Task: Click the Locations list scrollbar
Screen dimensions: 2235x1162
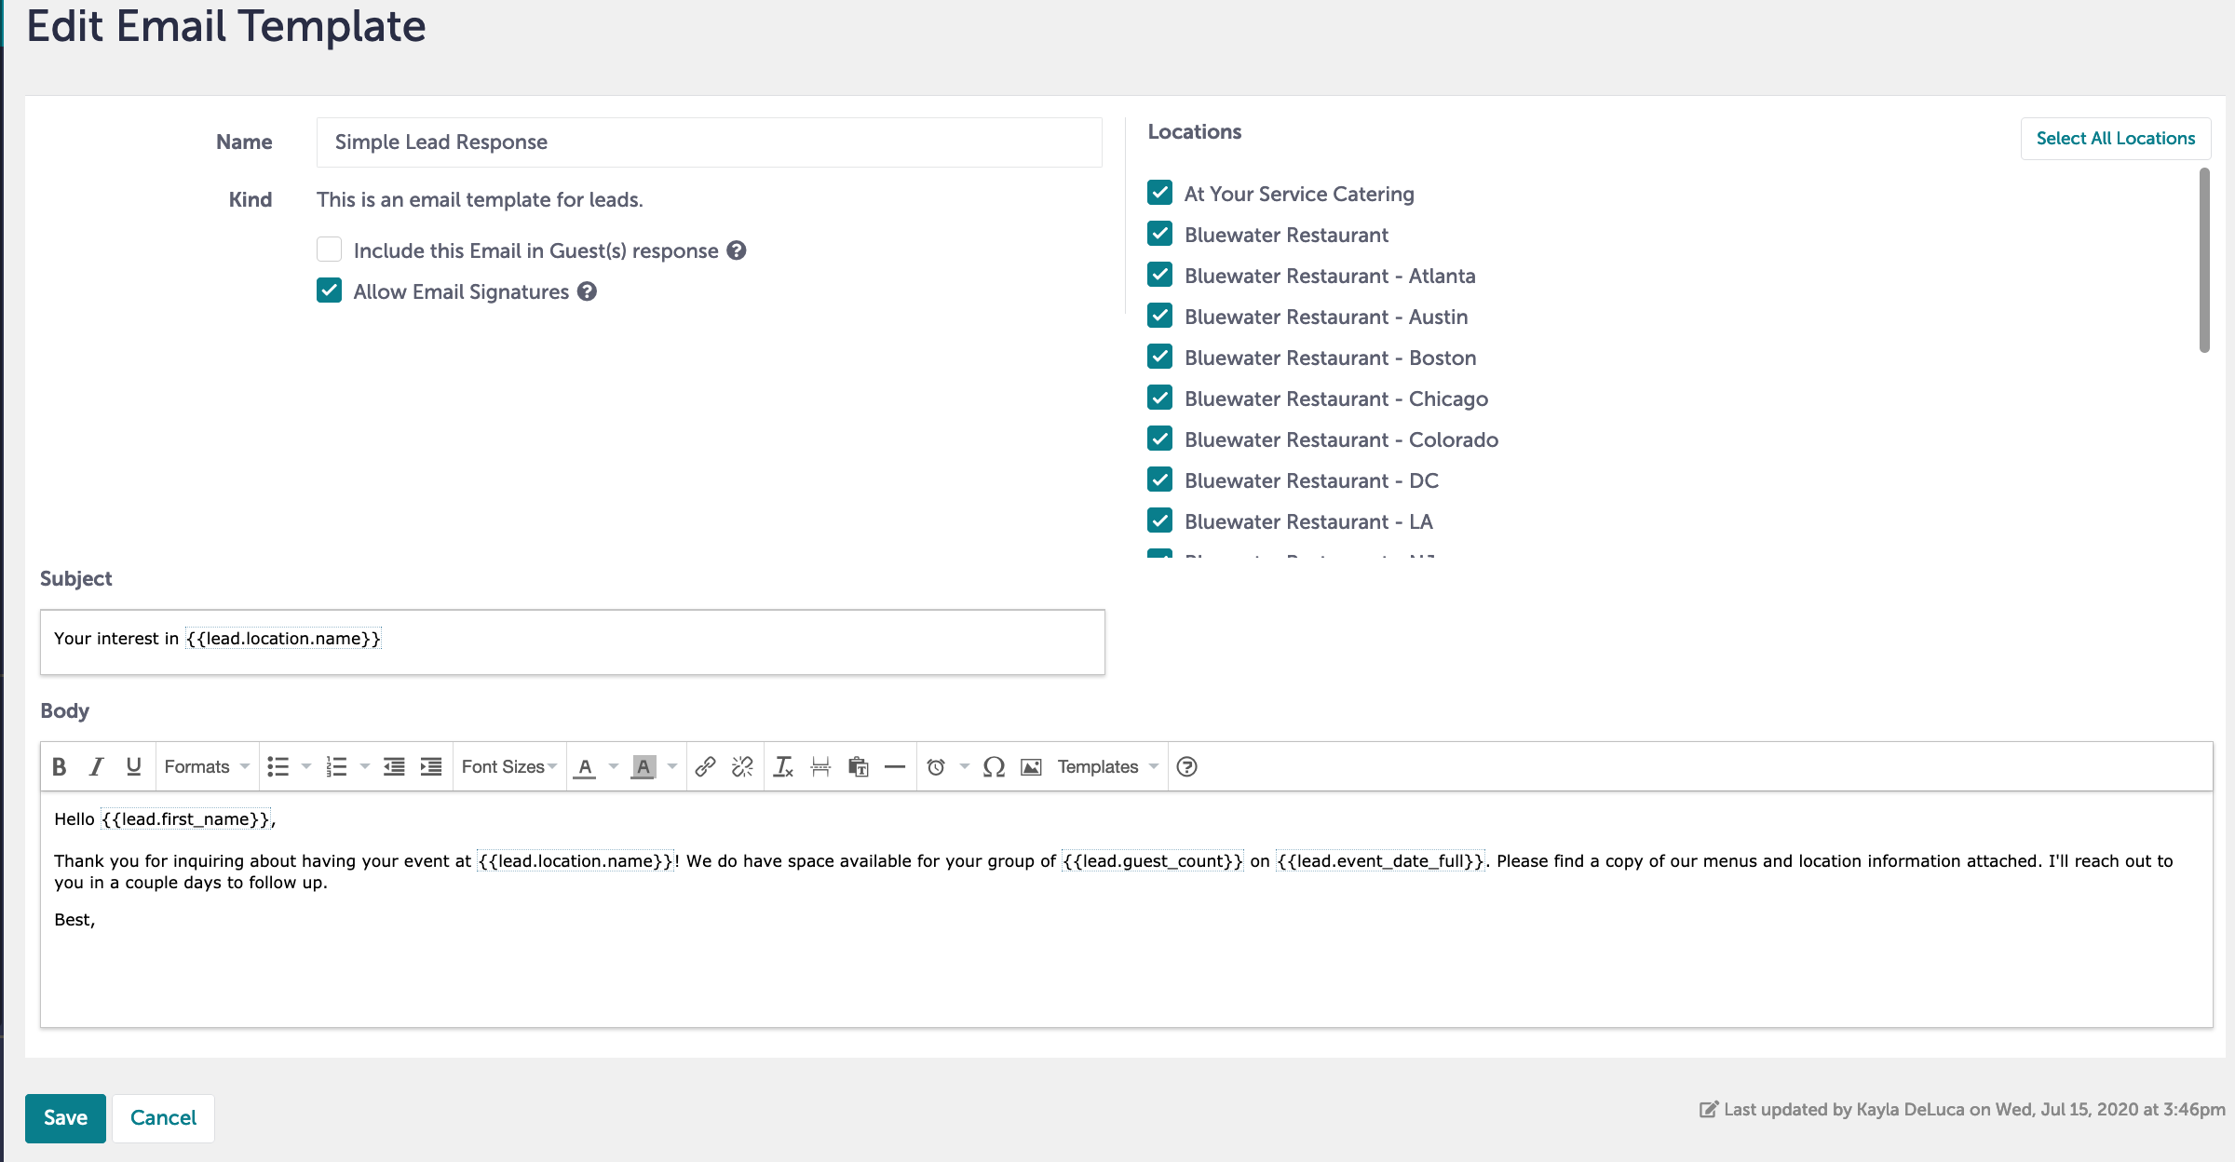Action: tap(2204, 261)
